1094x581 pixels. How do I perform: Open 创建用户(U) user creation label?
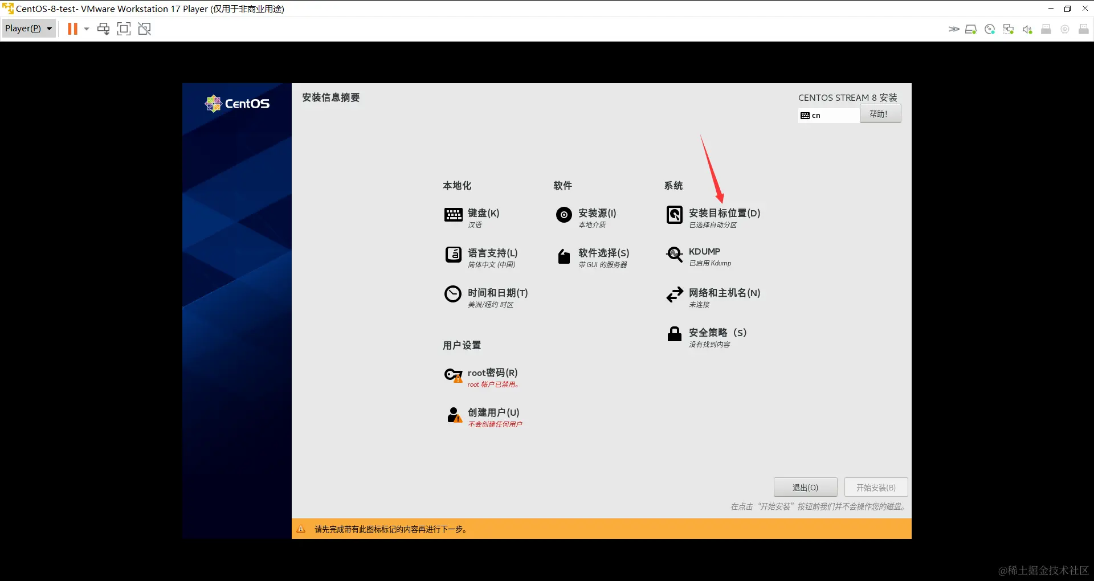click(x=493, y=412)
